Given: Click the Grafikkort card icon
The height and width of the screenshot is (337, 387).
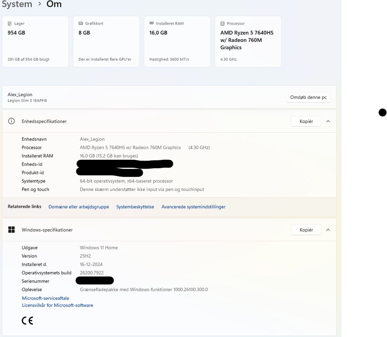Looking at the screenshot, I should tap(81, 23).
